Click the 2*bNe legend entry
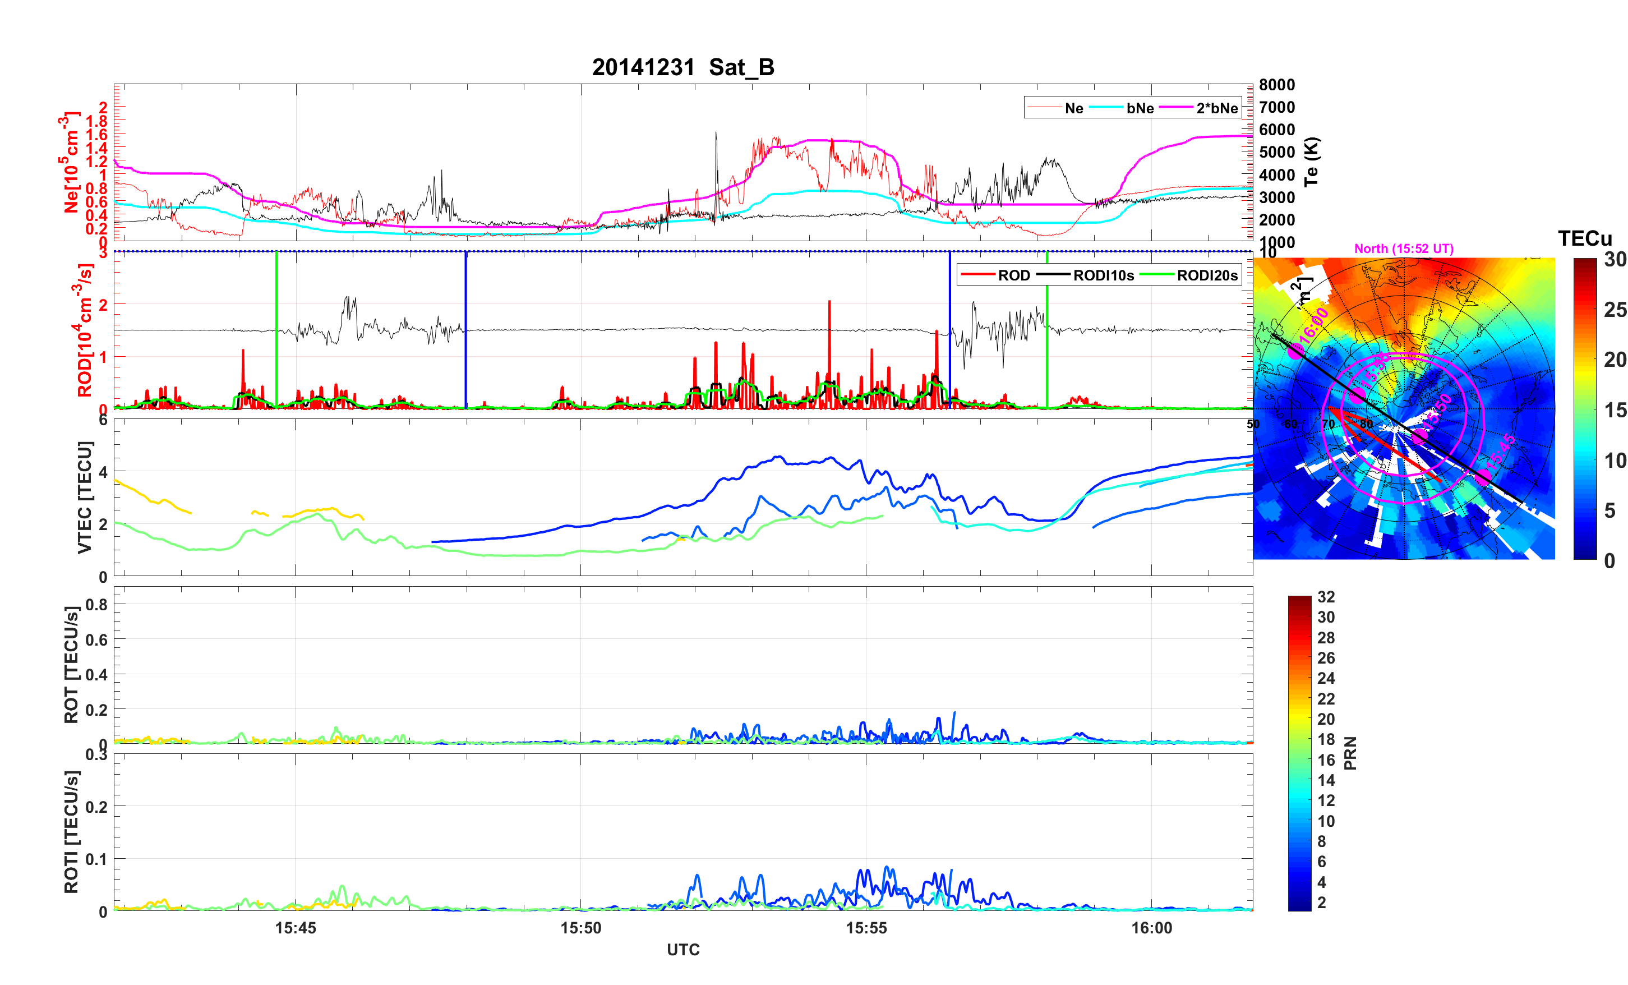The height and width of the screenshot is (985, 1628). pos(1216,108)
